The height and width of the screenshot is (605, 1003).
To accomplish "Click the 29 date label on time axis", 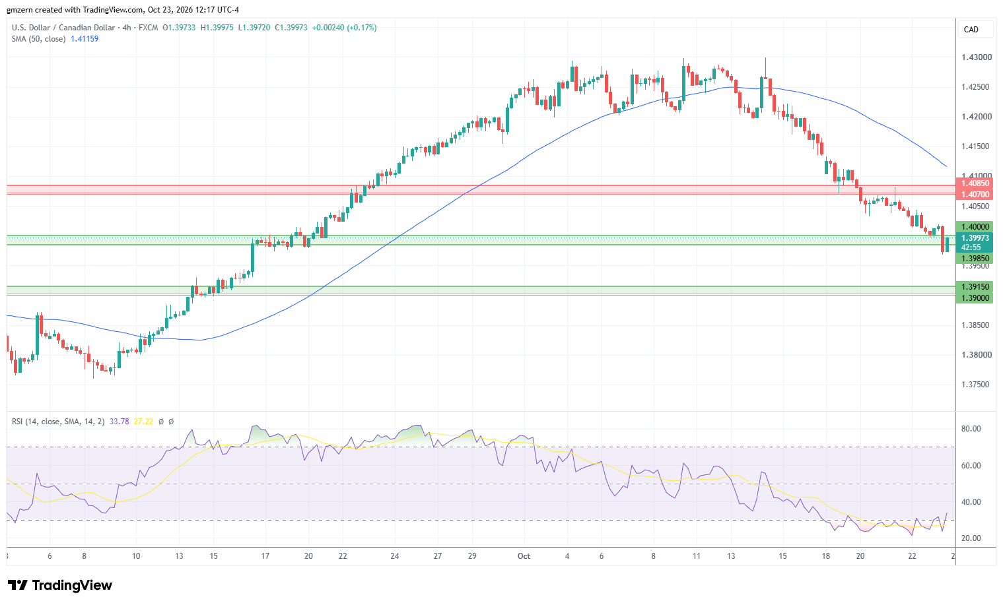I will coord(472,556).
